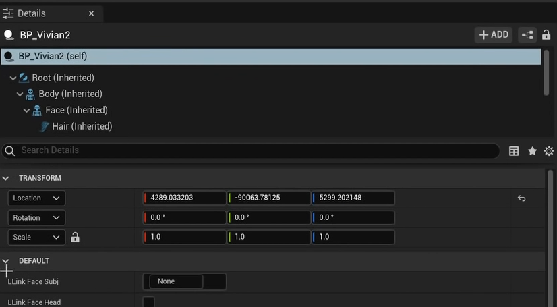Click Rotation X value field

click(184, 217)
